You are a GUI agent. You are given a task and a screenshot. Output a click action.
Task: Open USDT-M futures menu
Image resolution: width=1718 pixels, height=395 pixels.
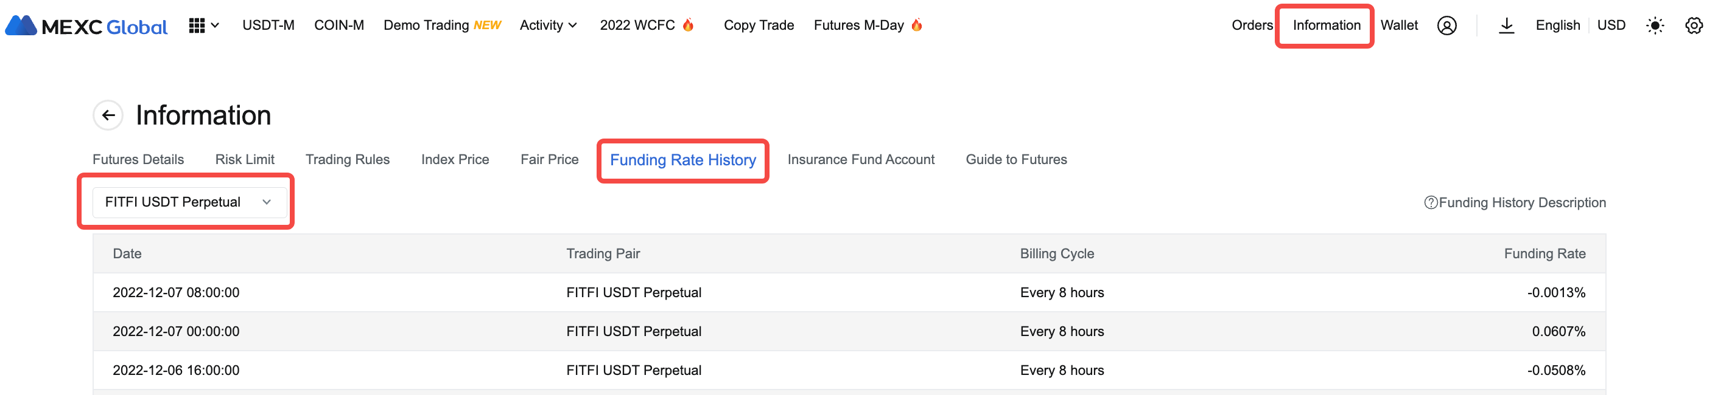coord(268,26)
